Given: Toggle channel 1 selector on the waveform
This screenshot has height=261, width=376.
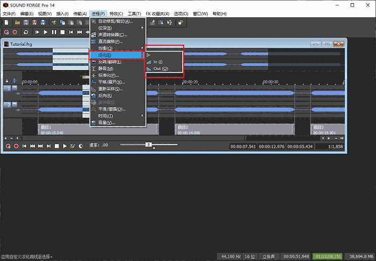Looking at the screenshot, I should tap(8, 88).
